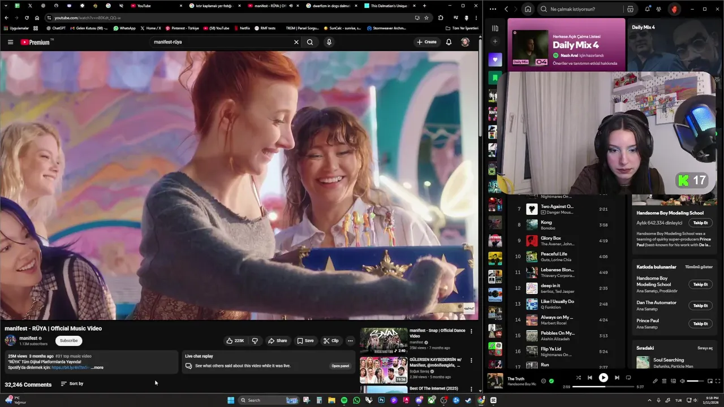Hide The Truth from taste profile
This screenshot has height=407, width=724.
click(544, 381)
